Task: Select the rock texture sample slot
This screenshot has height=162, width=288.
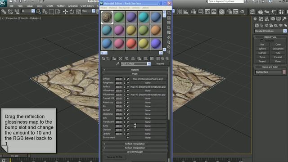Action: pos(107,17)
